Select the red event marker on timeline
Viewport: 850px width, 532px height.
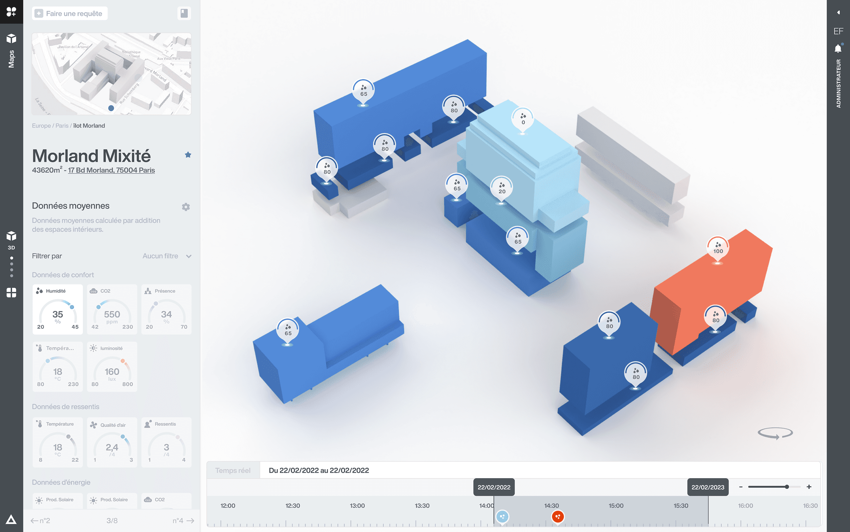[x=558, y=517]
